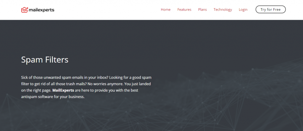303x131 pixels.
Task: Click the red envelope logo icon
Action: pyautogui.click(x=24, y=10)
